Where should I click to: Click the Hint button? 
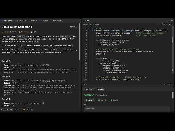[x=33, y=32]
